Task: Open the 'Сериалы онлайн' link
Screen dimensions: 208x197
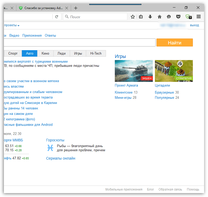Action: pyautogui.click(x=61, y=158)
